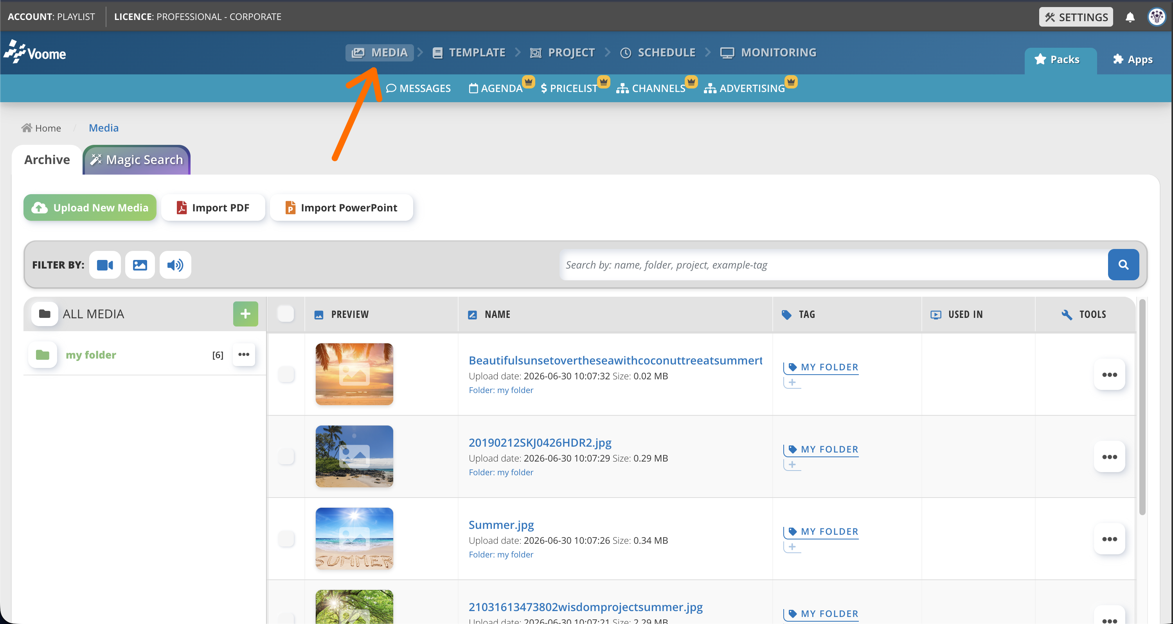Screen dimensions: 1173x624
Task: Go to the PROJECT section
Action: tap(562, 52)
